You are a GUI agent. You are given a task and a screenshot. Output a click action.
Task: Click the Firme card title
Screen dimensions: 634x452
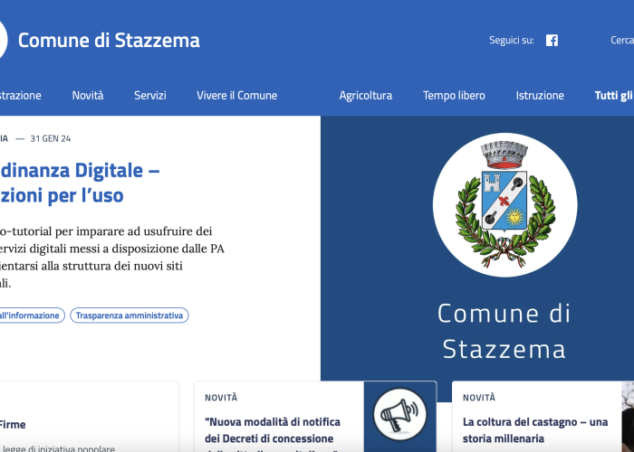pos(13,425)
